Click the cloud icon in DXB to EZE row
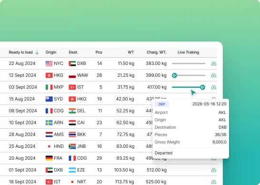 [x=214, y=170]
